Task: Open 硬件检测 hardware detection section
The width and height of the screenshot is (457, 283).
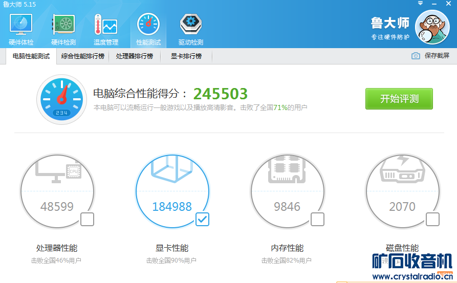Action: pyautogui.click(x=63, y=30)
